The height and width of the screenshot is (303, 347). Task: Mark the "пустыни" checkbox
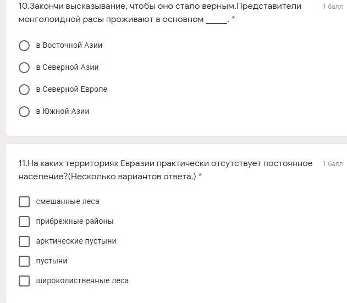coord(24,261)
